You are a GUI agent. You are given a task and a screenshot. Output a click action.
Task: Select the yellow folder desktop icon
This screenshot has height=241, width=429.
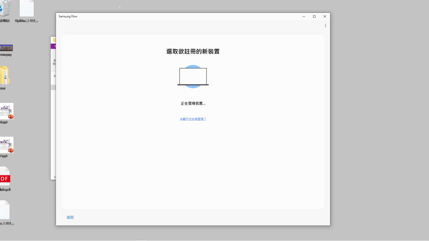tap(5, 75)
